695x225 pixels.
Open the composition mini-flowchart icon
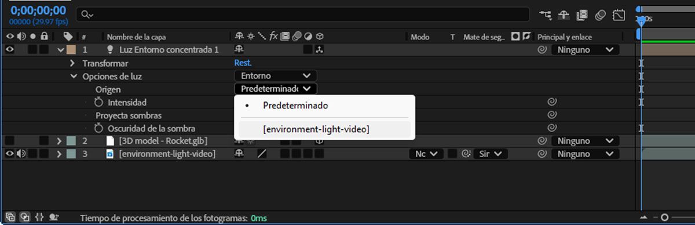(x=545, y=15)
